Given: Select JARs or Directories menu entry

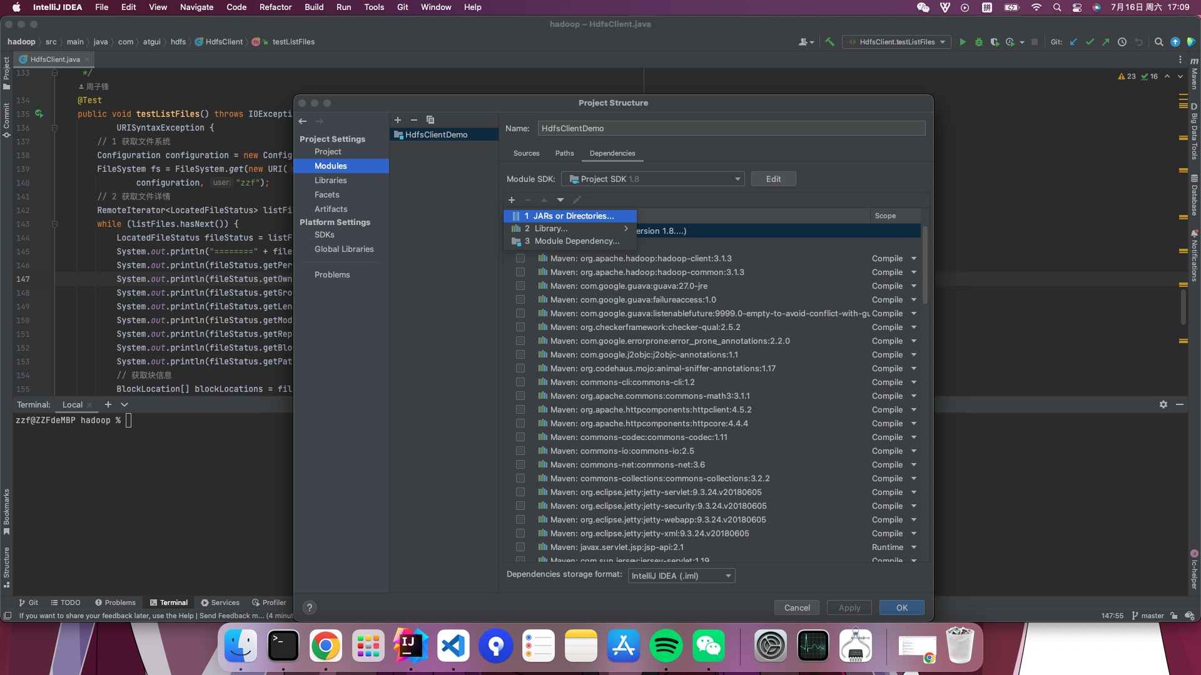Looking at the screenshot, I should pyautogui.click(x=570, y=216).
